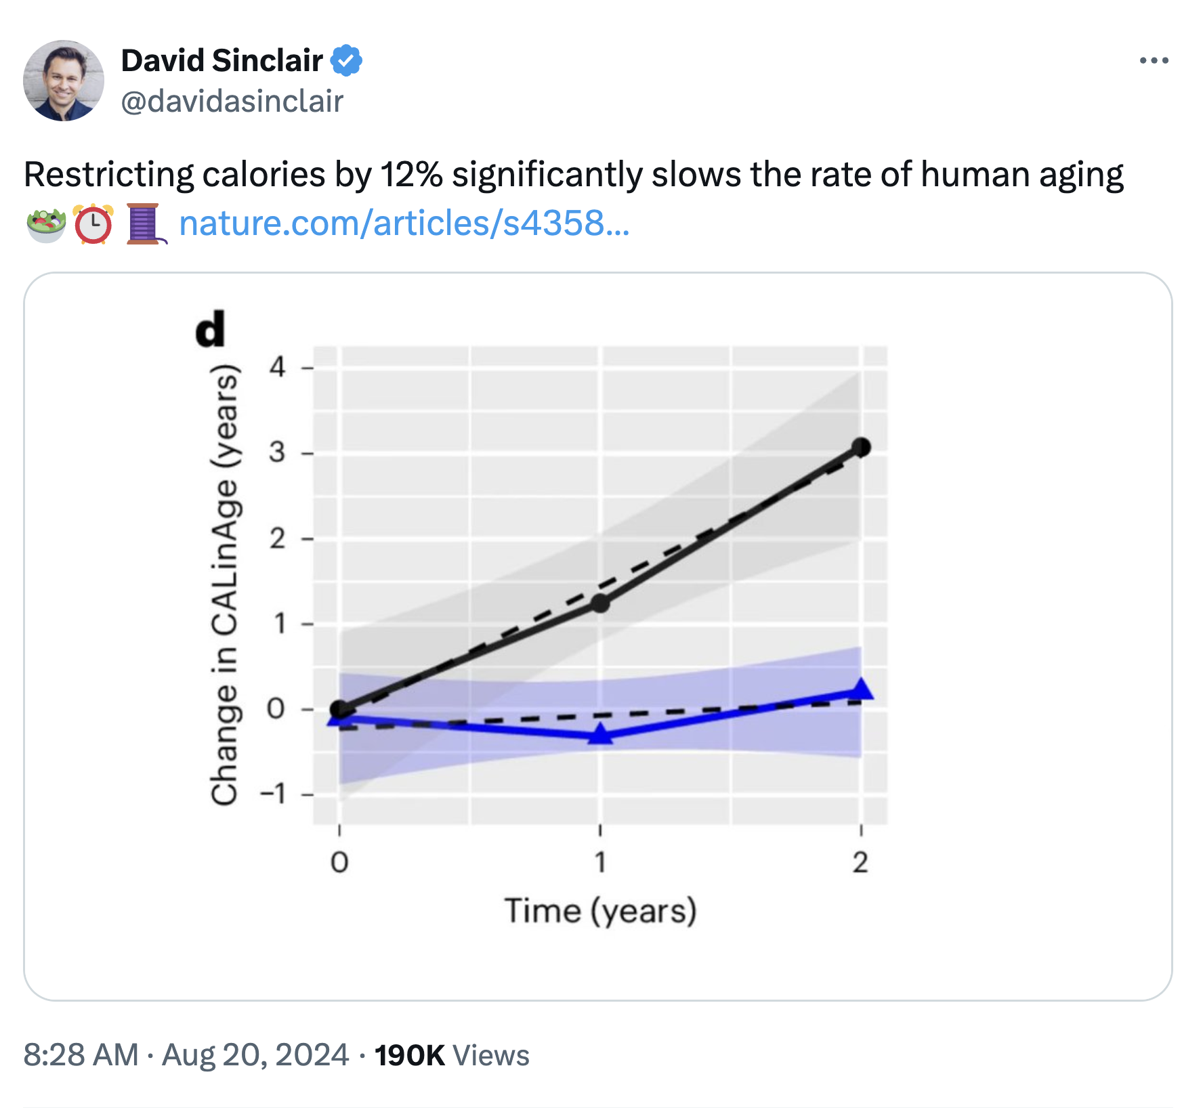Viewport: 1203px width, 1108px height.
Task: Click the tweet text about restricting calories
Action: pos(573,175)
